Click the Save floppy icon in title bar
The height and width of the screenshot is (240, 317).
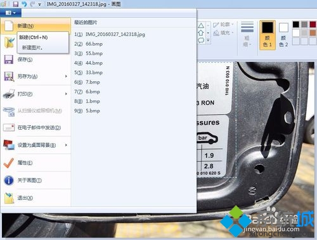tap(16, 4)
